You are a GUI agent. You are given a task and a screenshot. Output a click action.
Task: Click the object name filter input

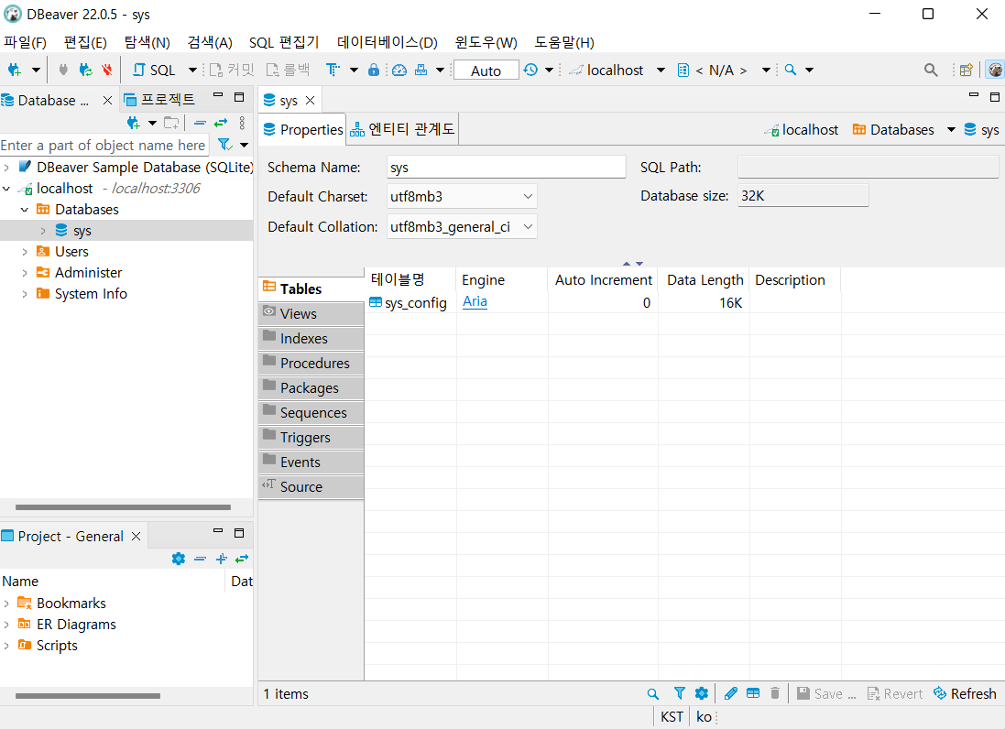pos(104,146)
